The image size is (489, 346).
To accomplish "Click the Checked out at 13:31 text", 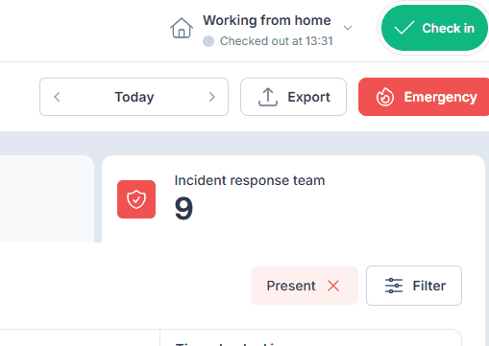I will point(277,41).
